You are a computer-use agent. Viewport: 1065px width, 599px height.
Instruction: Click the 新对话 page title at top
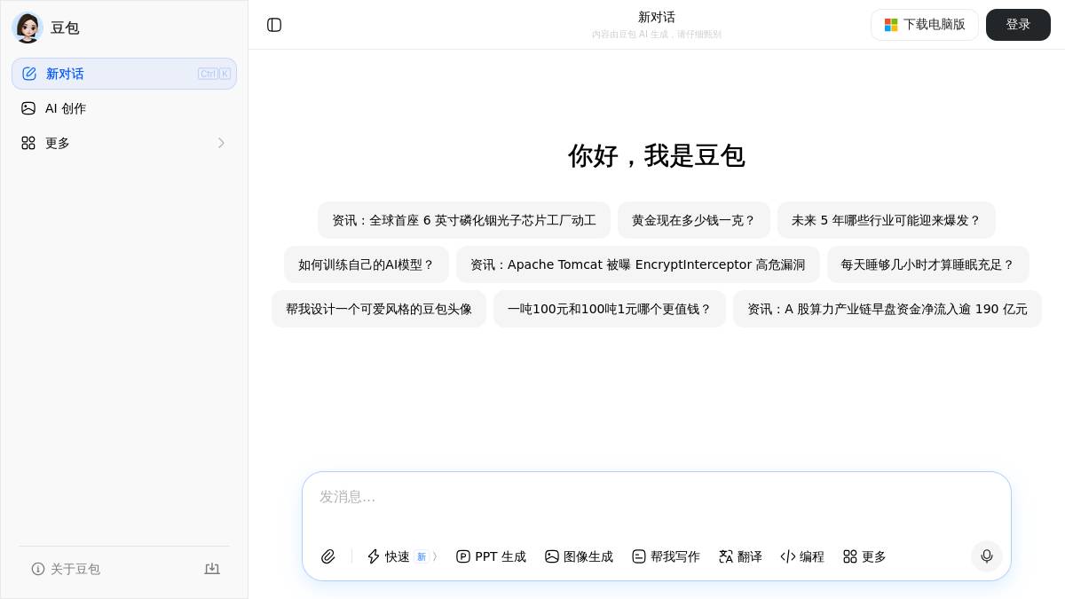pyautogui.click(x=657, y=17)
